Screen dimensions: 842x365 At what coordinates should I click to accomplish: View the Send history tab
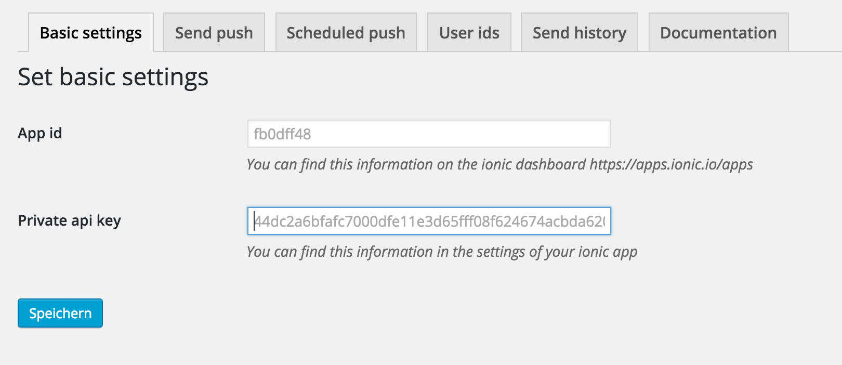pyautogui.click(x=580, y=32)
